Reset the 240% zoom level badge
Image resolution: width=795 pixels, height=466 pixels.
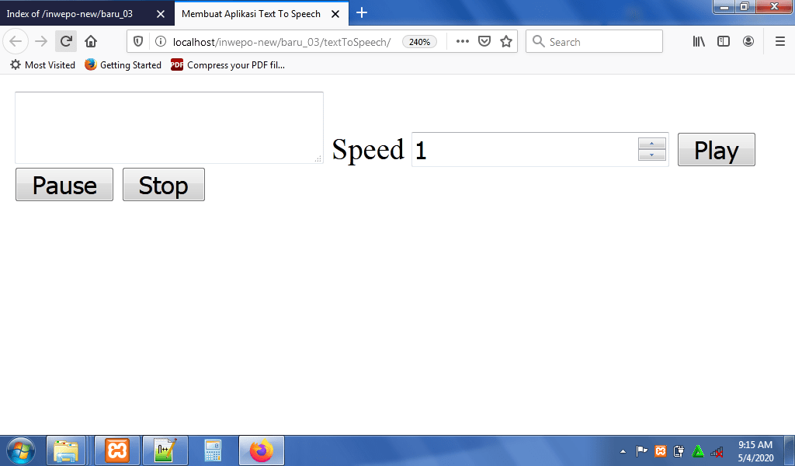tap(419, 42)
